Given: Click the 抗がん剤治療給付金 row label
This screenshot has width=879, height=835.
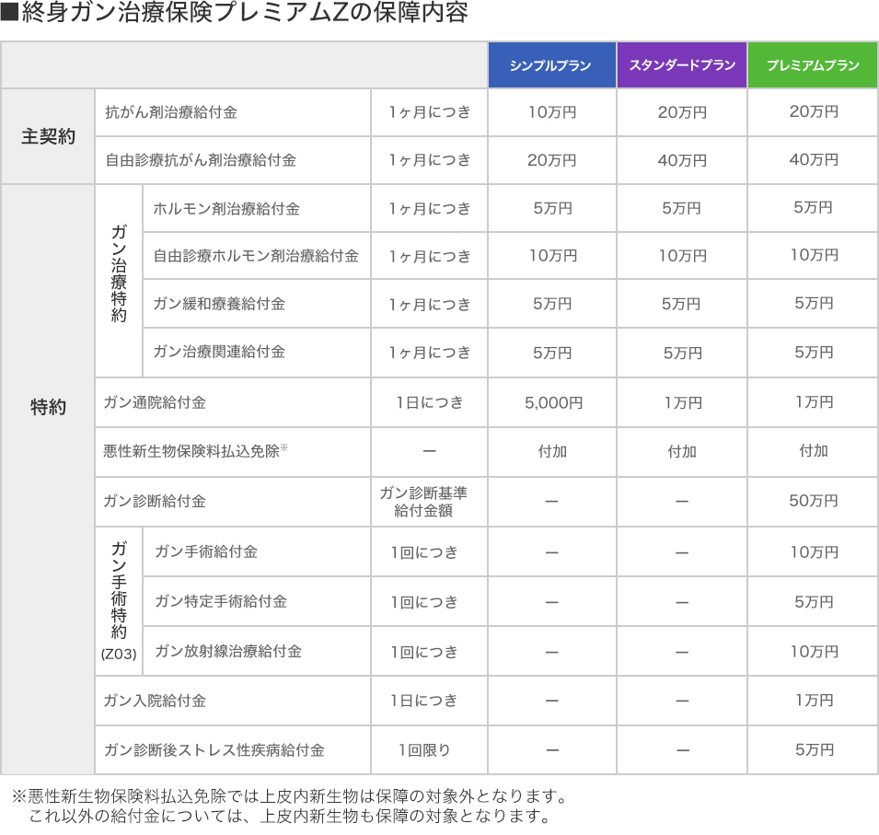Looking at the screenshot, I should [171, 112].
